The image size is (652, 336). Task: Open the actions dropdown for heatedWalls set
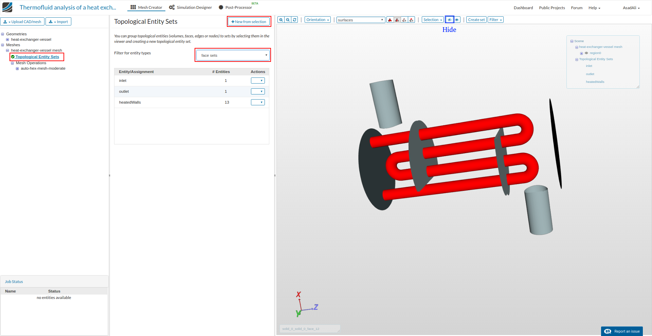pyautogui.click(x=258, y=102)
